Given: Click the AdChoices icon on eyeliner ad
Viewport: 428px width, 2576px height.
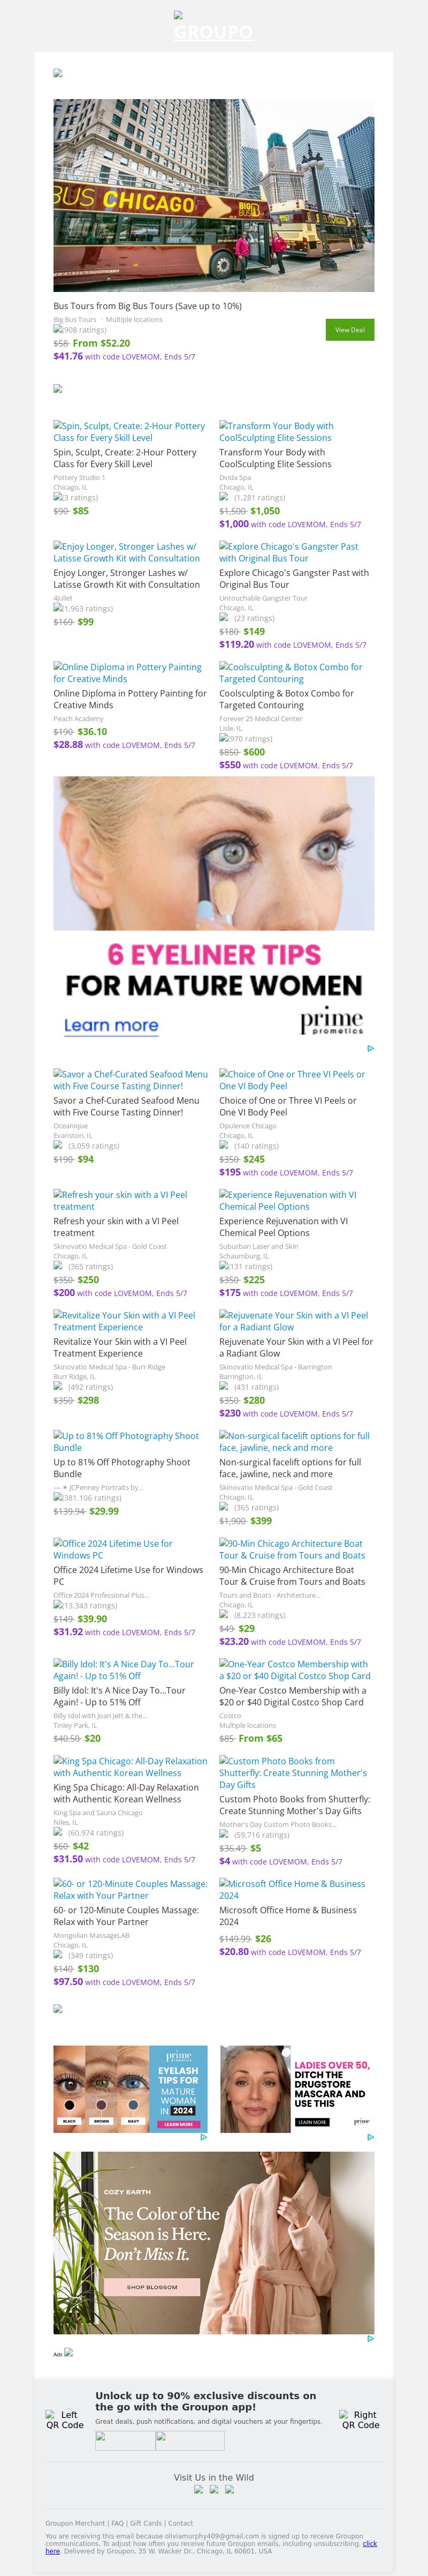Looking at the screenshot, I should [x=370, y=1048].
